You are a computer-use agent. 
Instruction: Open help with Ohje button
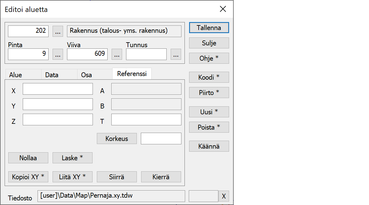pyautogui.click(x=209, y=58)
